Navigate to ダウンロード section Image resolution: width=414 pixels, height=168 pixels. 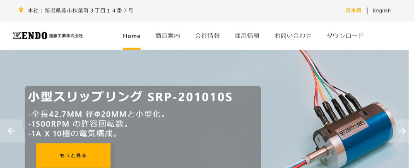pos(345,36)
